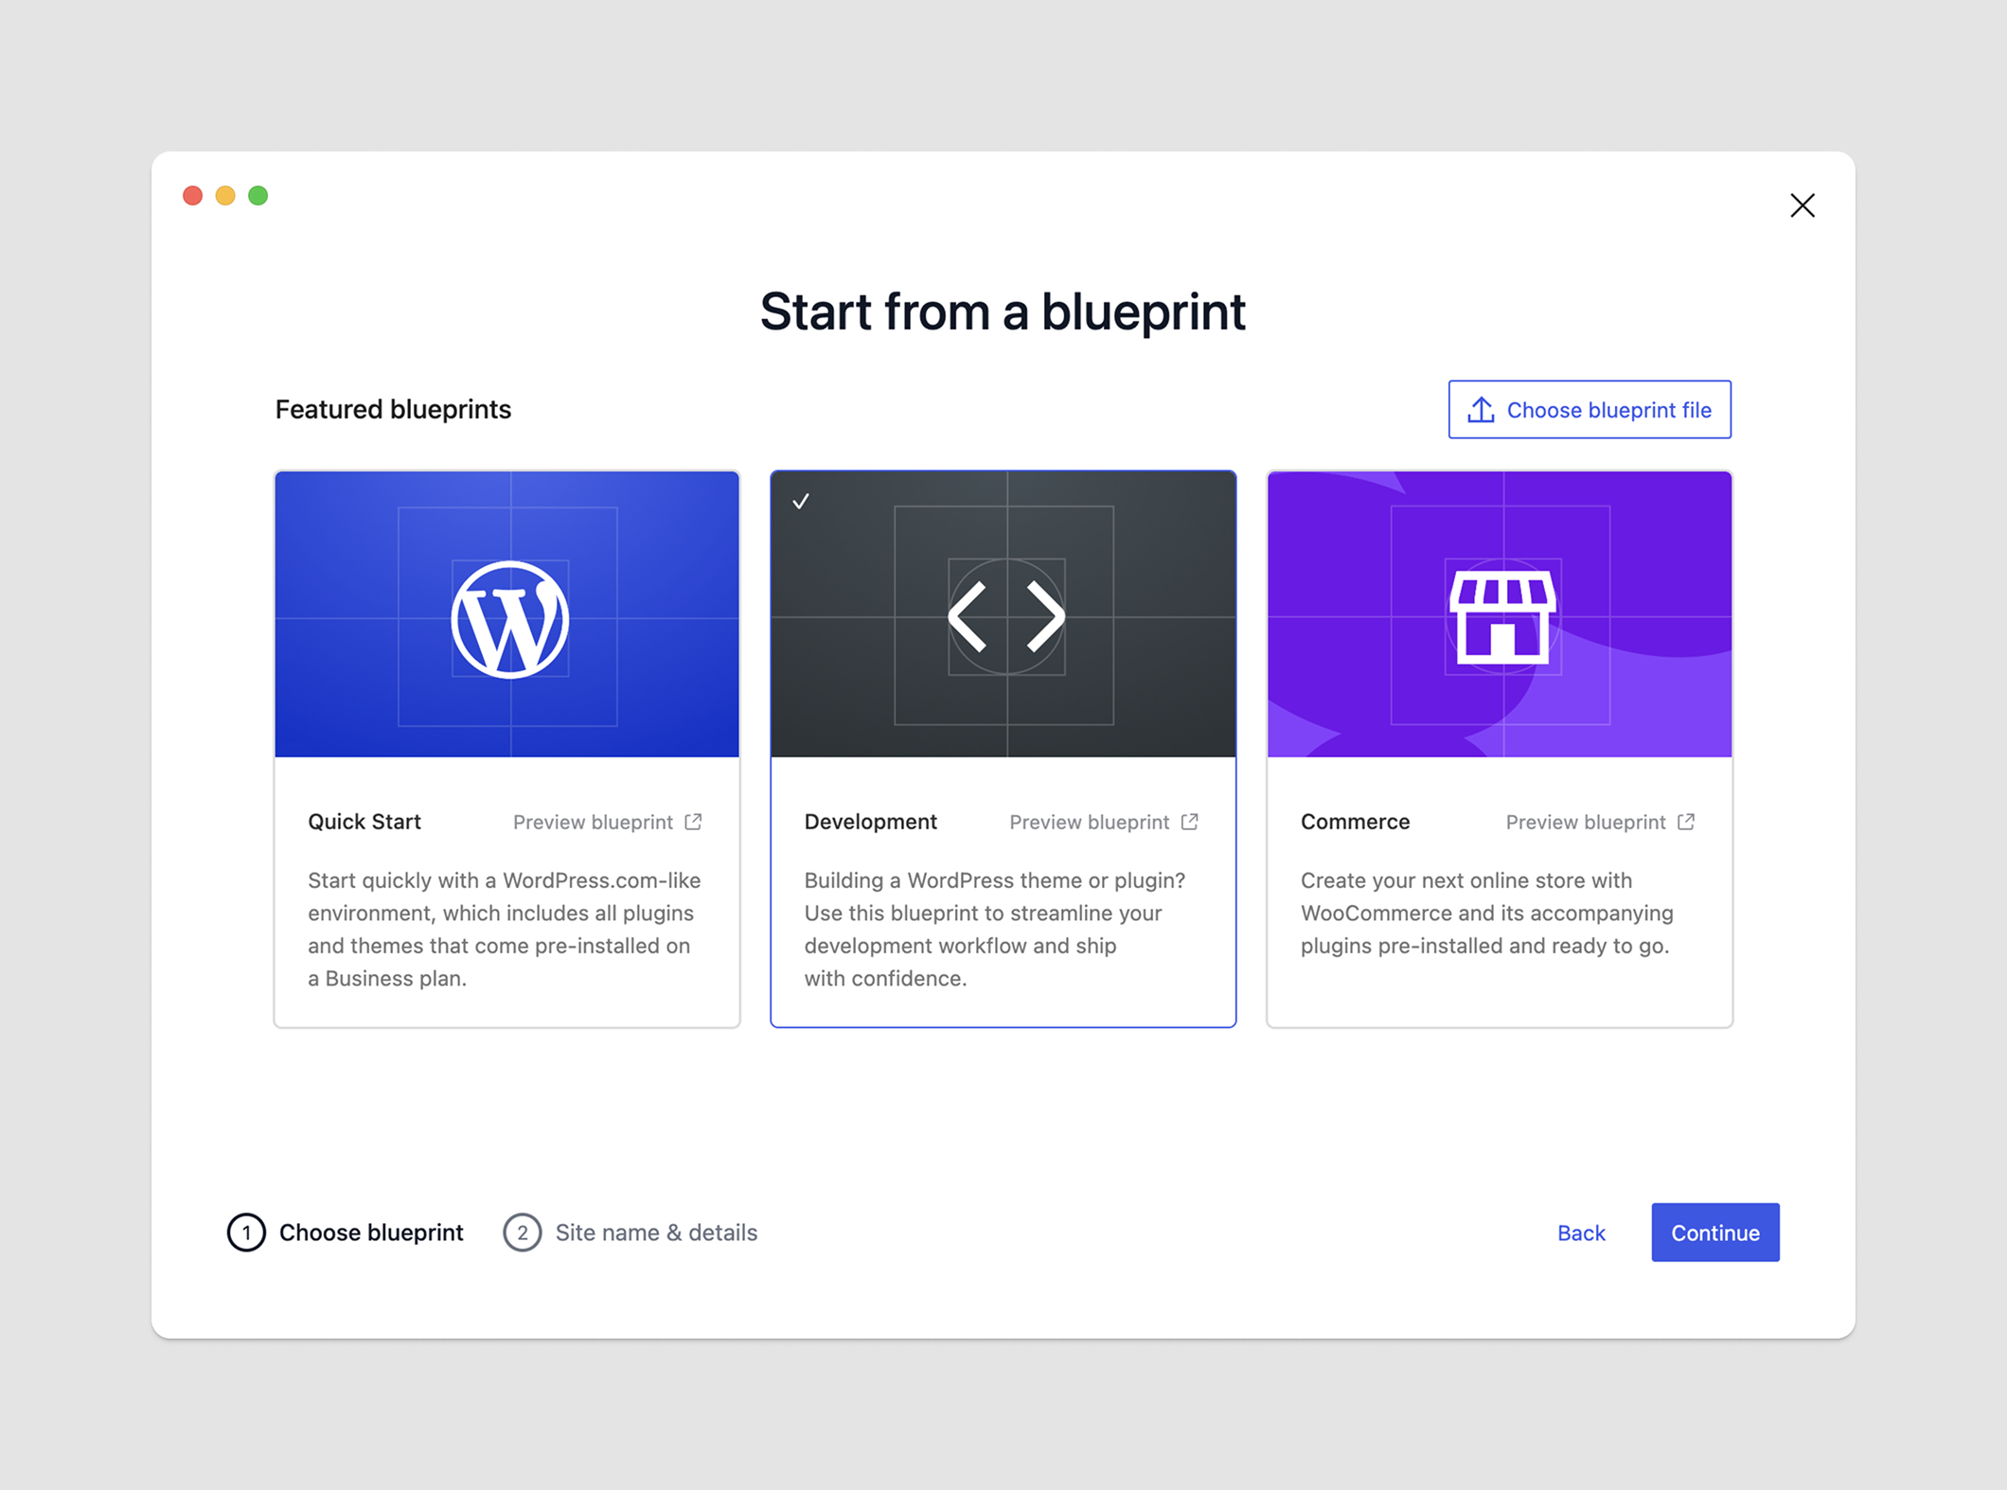Click the external link icon next to Development preview

1189,821
